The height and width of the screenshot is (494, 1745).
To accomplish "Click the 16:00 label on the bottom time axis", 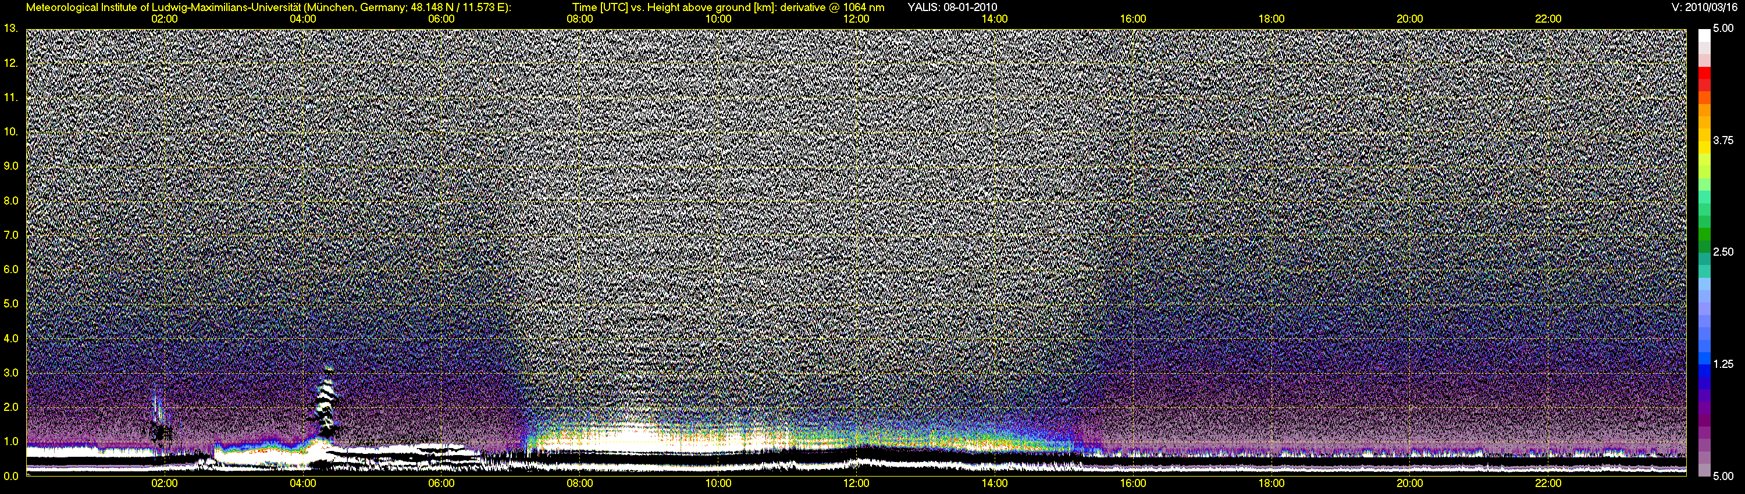I will pyautogui.click(x=1133, y=483).
